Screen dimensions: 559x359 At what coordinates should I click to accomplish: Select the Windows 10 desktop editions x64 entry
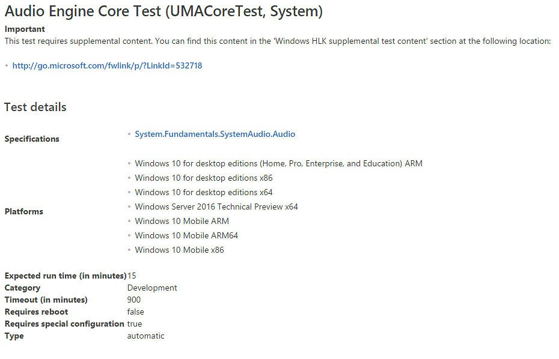(x=203, y=192)
